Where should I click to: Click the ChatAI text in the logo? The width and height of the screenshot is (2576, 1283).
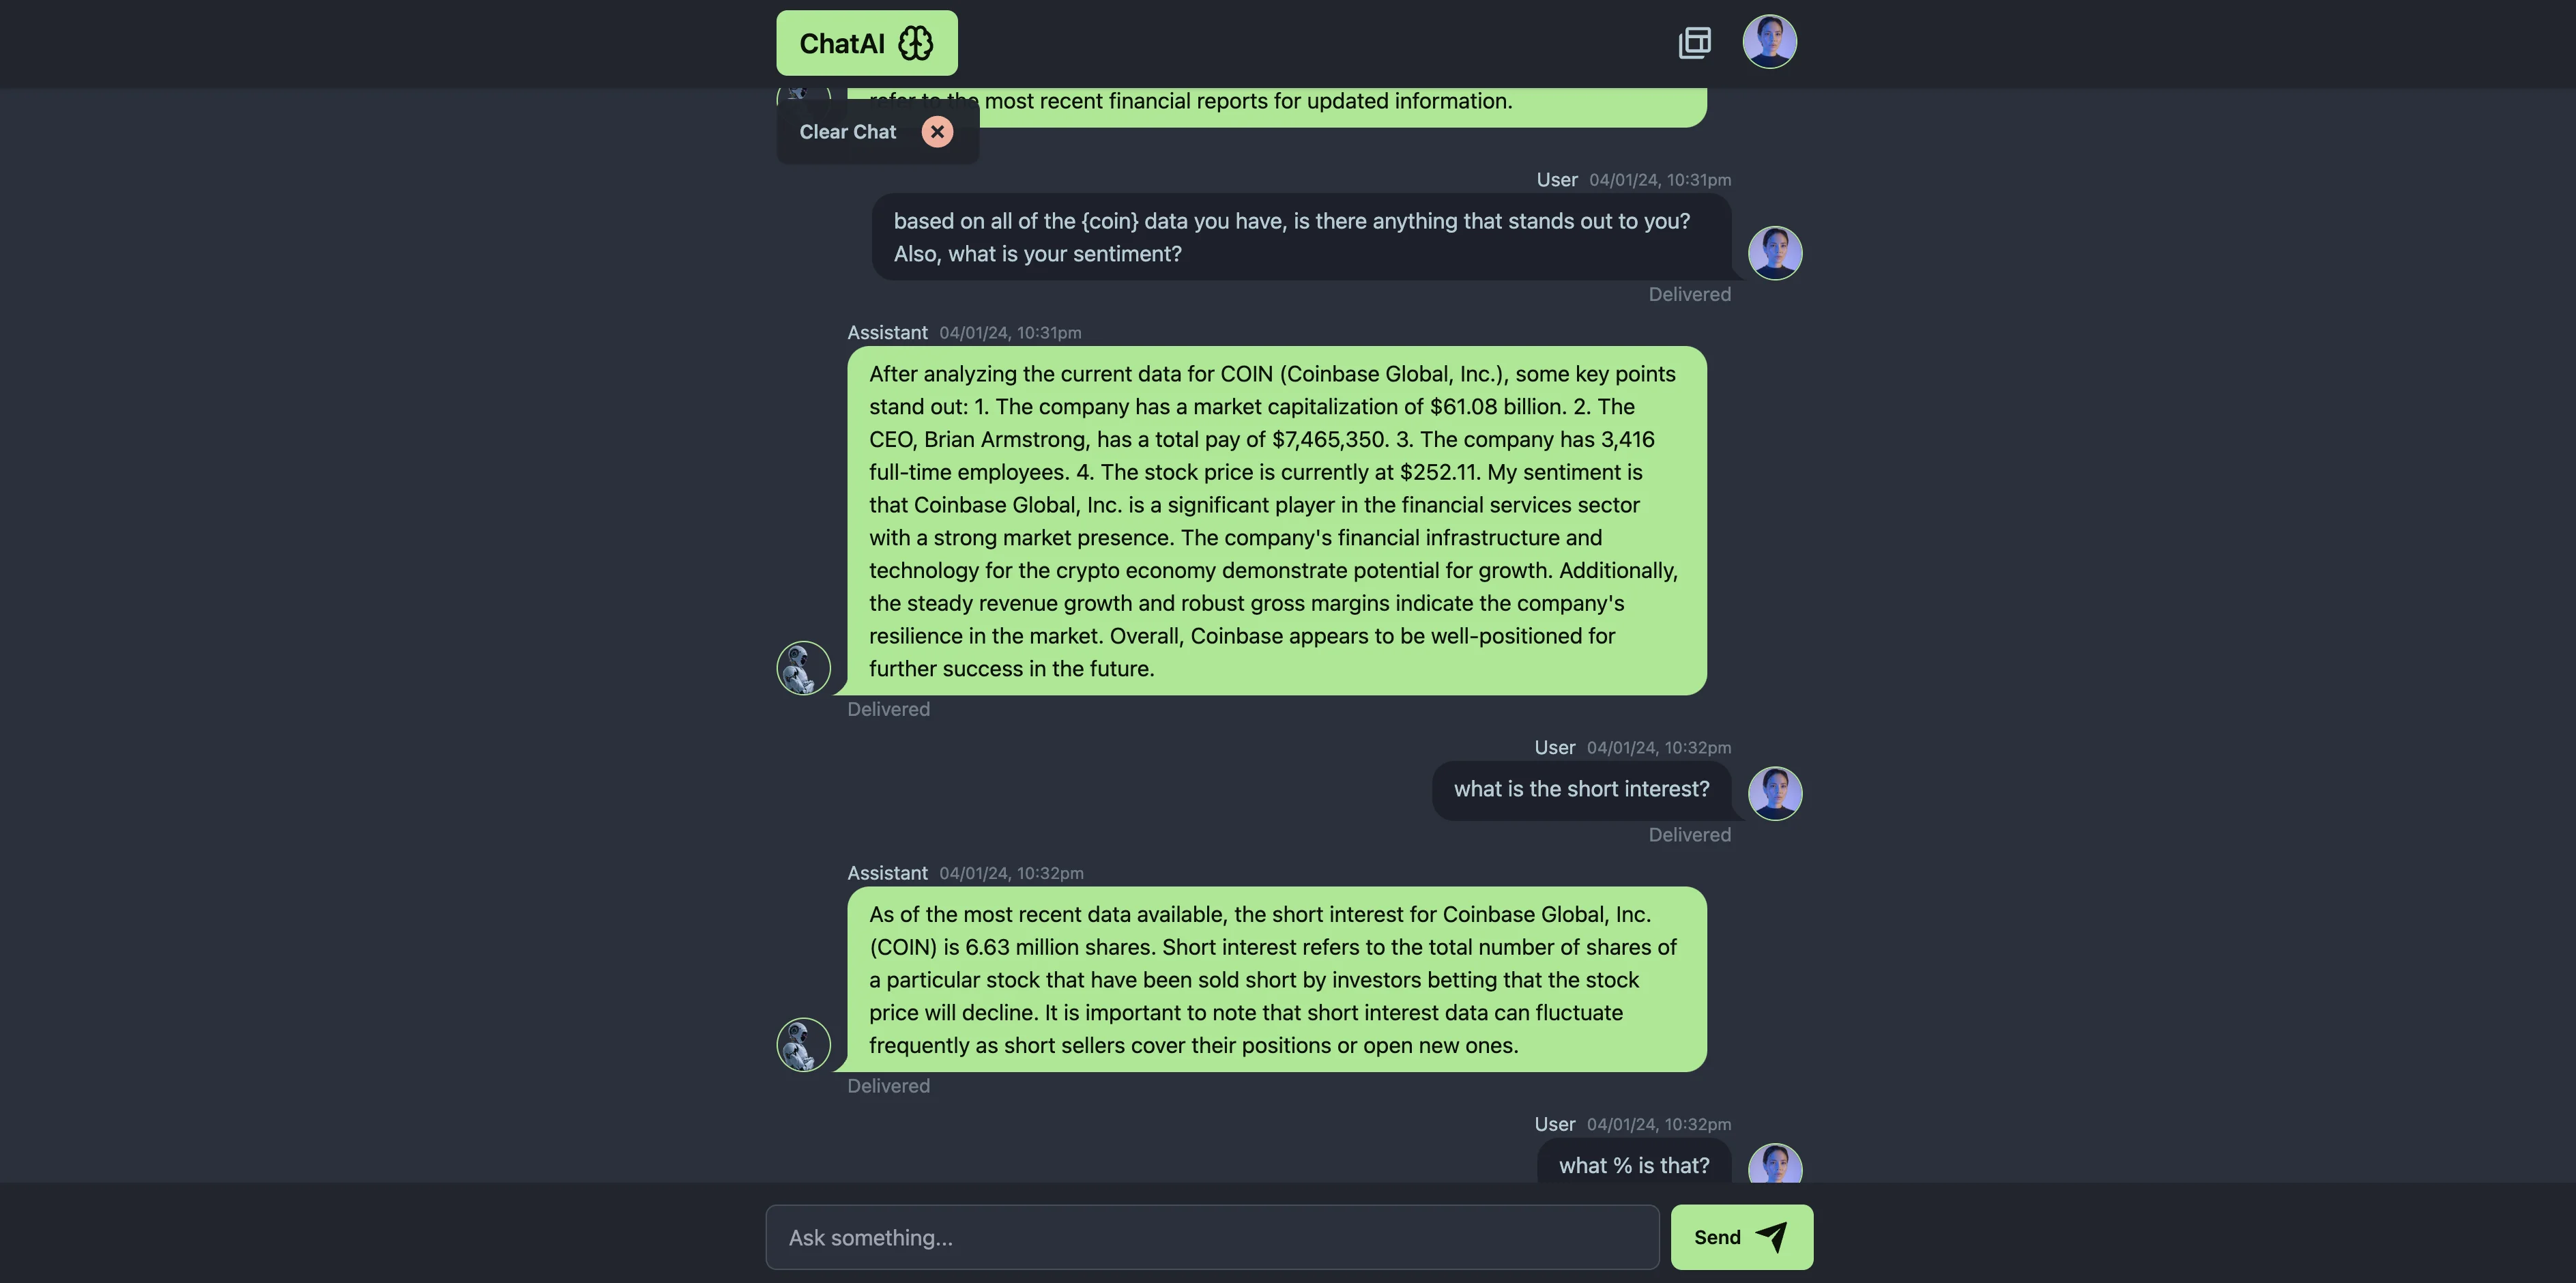[x=842, y=44]
